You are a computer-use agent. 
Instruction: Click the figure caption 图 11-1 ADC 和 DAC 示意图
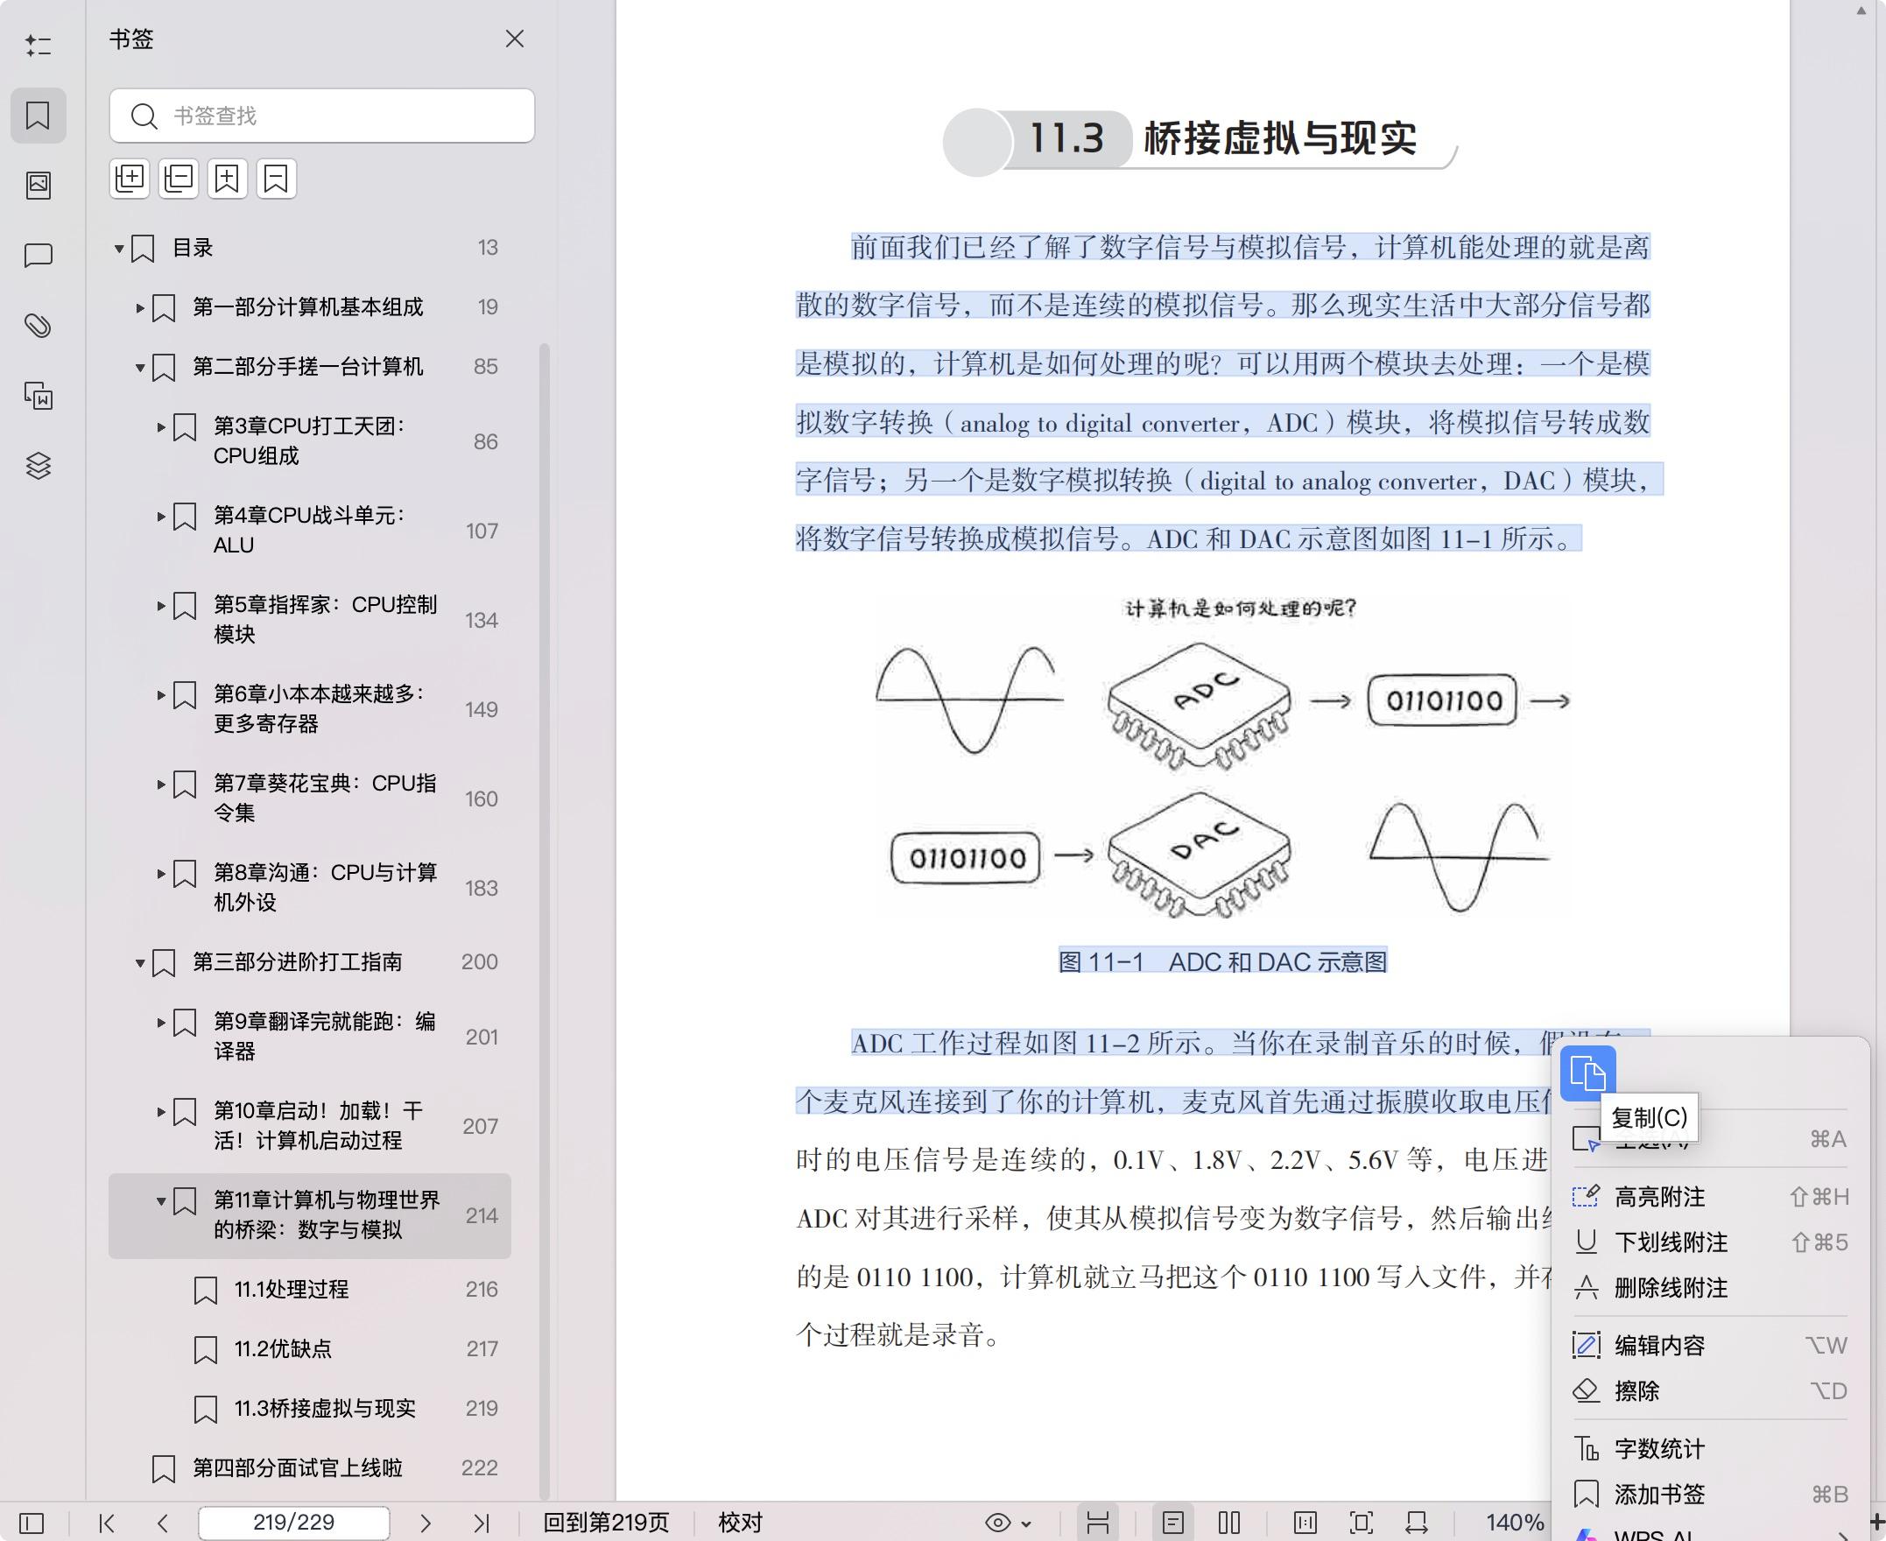(x=1222, y=961)
